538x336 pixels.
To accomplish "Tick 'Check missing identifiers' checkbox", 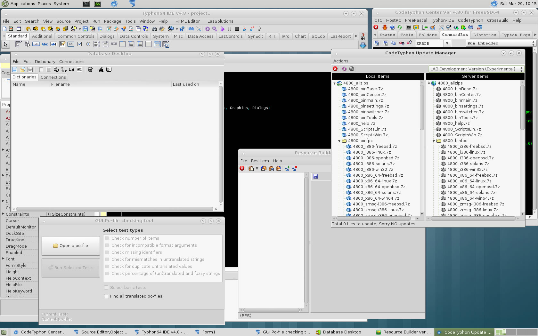I will 107,252.
